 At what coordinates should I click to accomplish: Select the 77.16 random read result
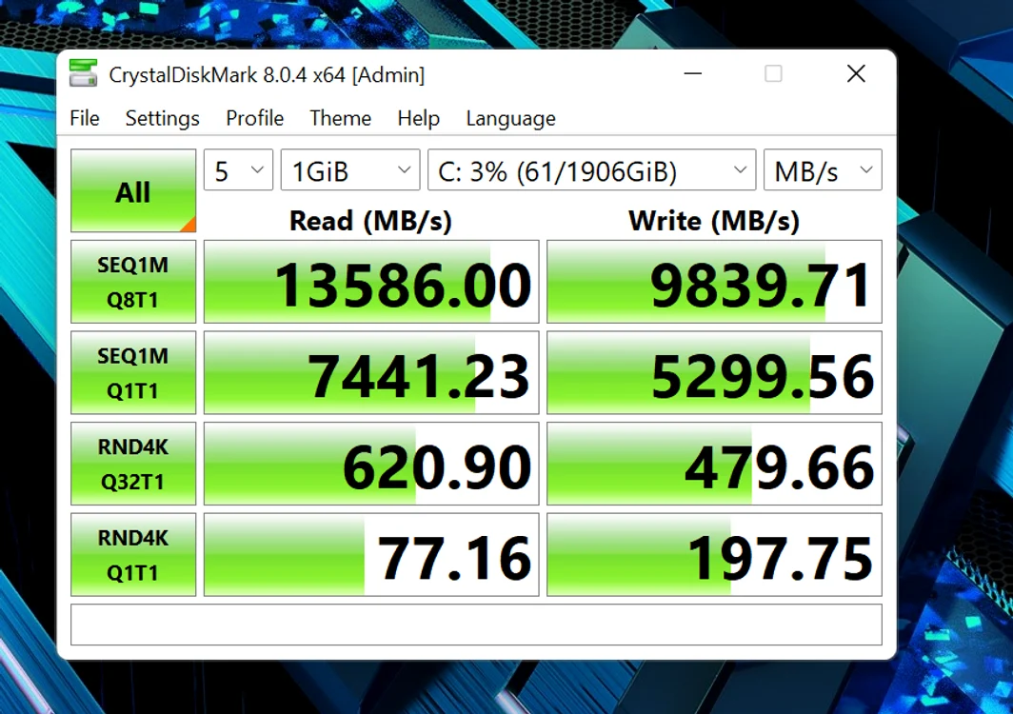point(371,555)
